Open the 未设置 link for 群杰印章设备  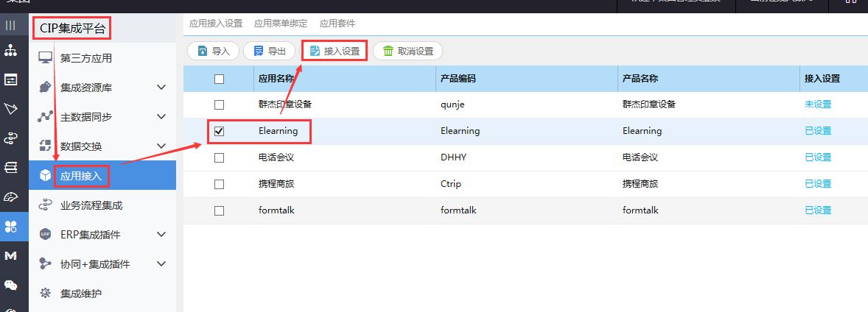tap(818, 104)
